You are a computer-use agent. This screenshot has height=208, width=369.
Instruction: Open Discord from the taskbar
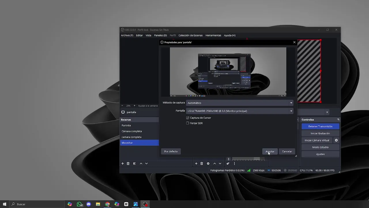click(89, 204)
